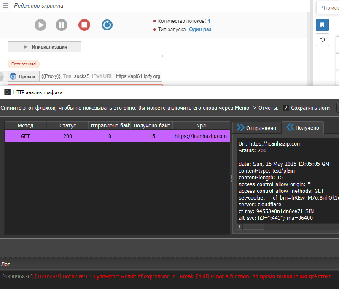The image size is (339, 289).
Task: Click the hamburger menu icon
Action: [6, 6]
